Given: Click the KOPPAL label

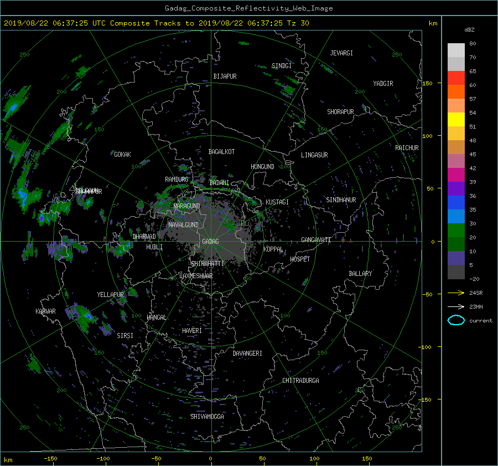Looking at the screenshot, I should coord(273,249).
